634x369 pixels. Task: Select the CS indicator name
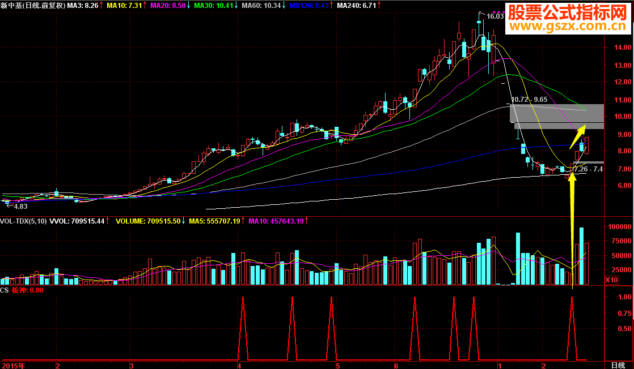(4, 290)
